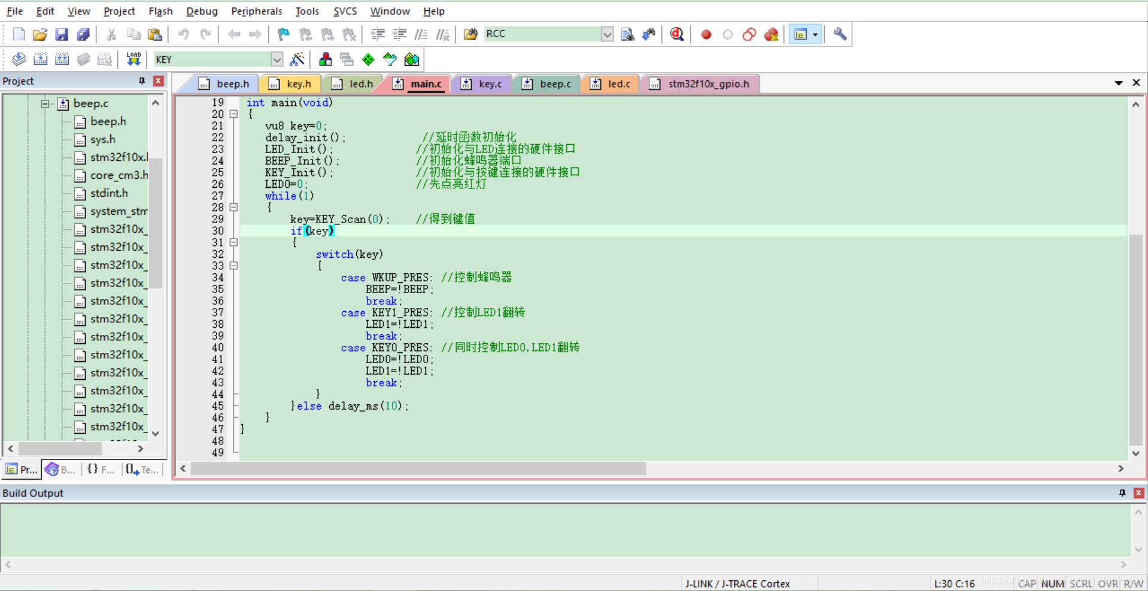Unindent selected lines
Viewport: 1148px width, 591px height.
pos(399,35)
